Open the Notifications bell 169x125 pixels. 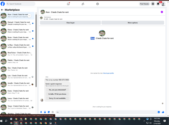(158, 4)
